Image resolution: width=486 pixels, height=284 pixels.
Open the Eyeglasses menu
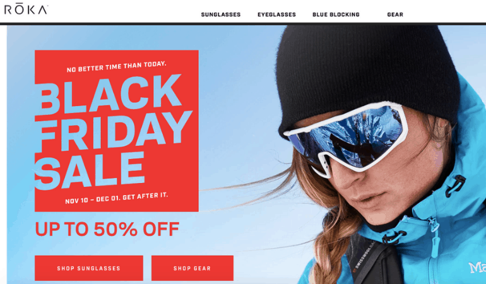[276, 15]
